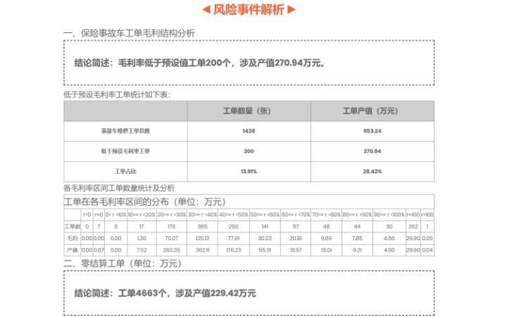Click the 270.94 cell in the summary table
Screen dimensions: 507x317
[373, 151]
